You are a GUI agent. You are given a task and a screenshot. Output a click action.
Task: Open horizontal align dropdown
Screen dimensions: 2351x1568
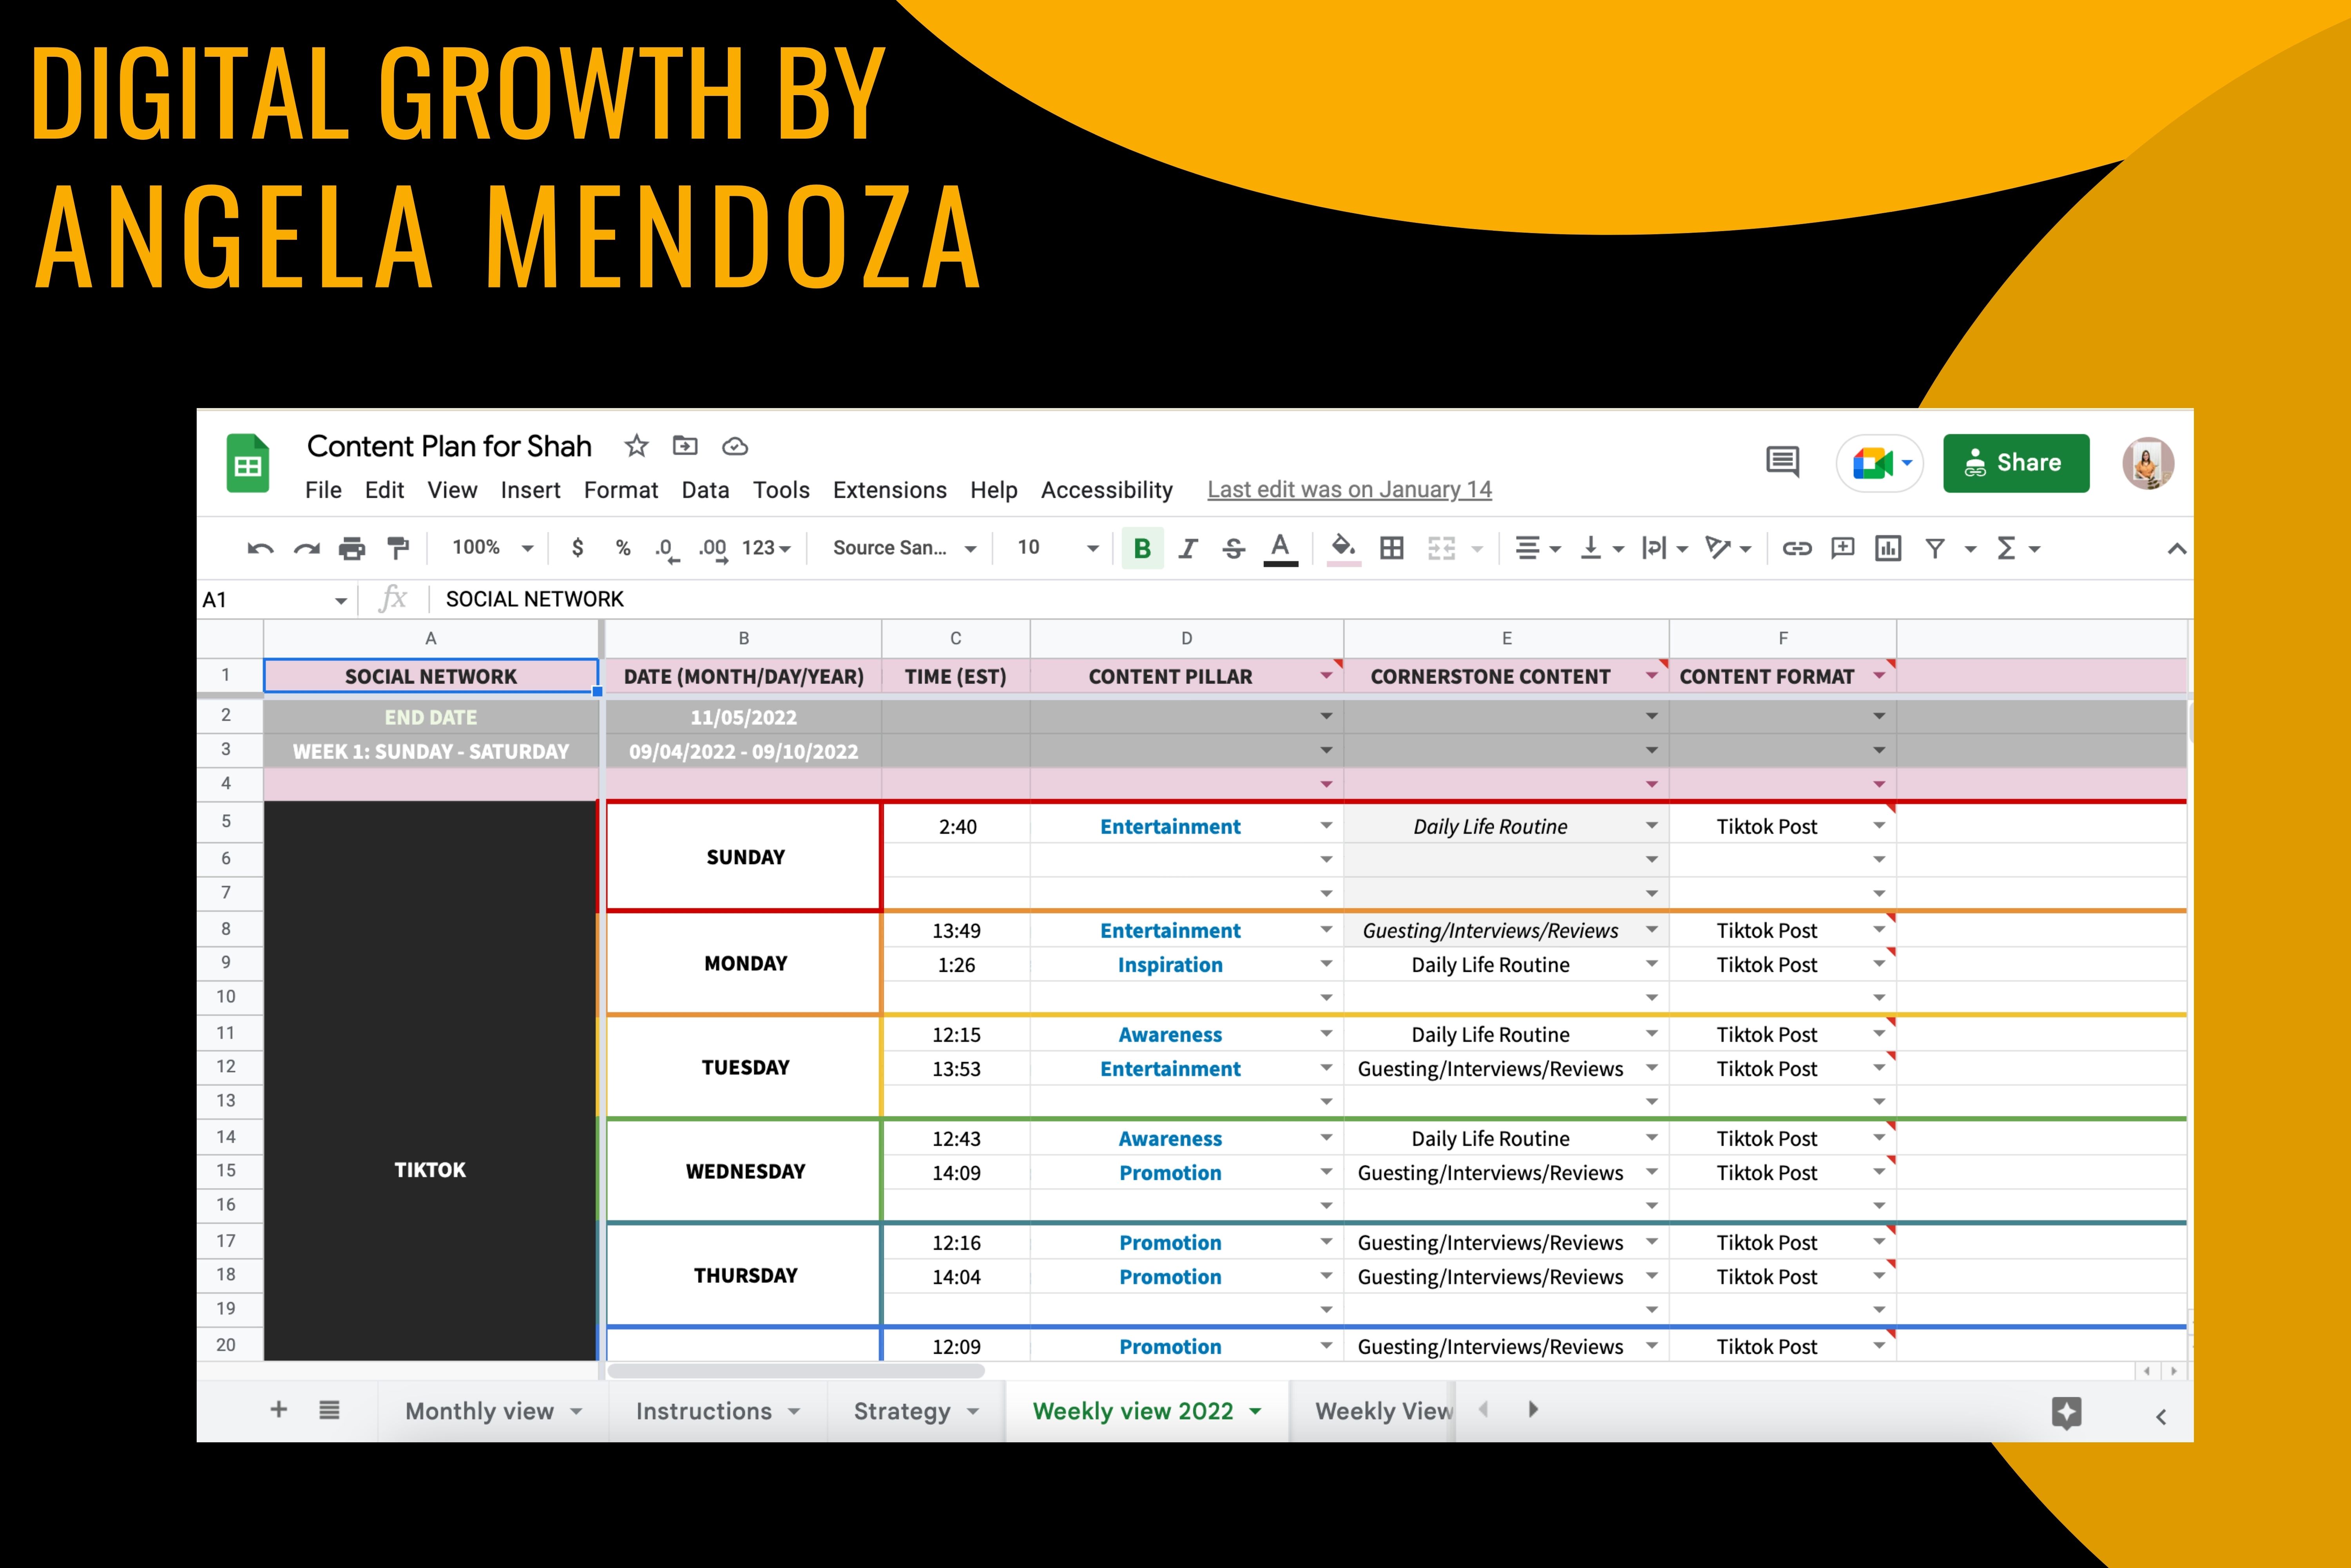1538,548
